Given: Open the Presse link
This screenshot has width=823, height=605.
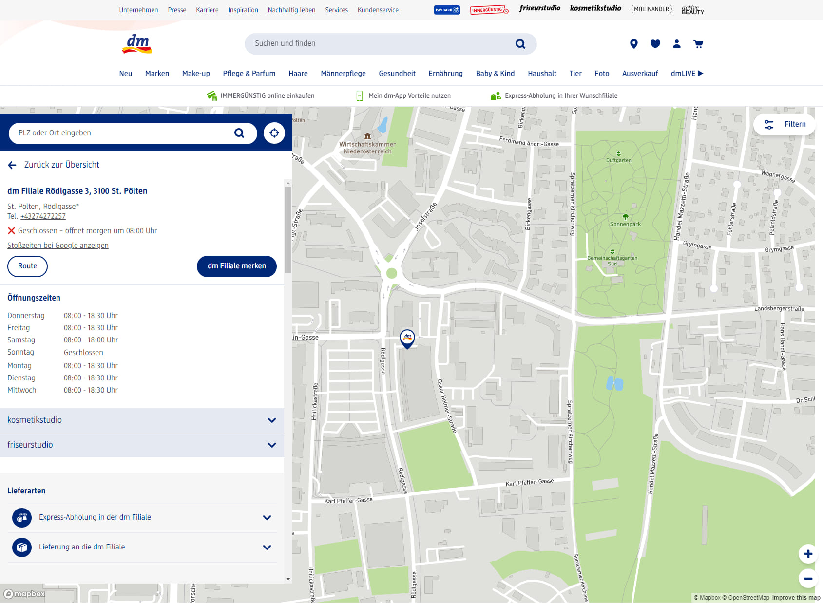Looking at the screenshot, I should [177, 10].
